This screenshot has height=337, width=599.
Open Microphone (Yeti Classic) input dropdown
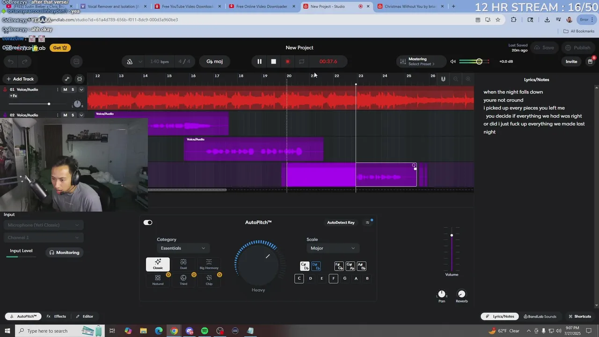click(43, 225)
